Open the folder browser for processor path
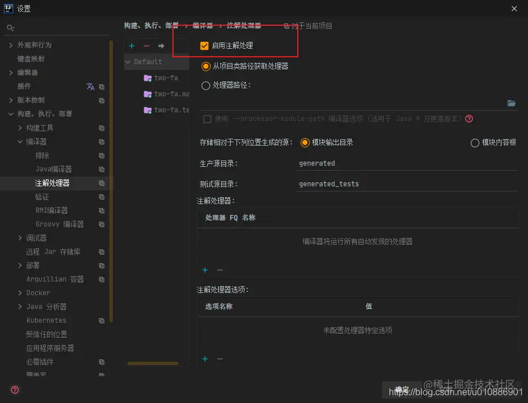Image resolution: width=528 pixels, height=403 pixels. click(x=511, y=103)
